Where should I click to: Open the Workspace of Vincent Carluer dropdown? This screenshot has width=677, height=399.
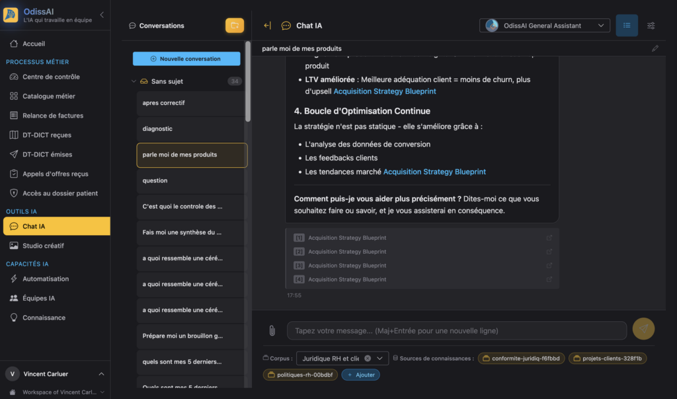point(102,392)
